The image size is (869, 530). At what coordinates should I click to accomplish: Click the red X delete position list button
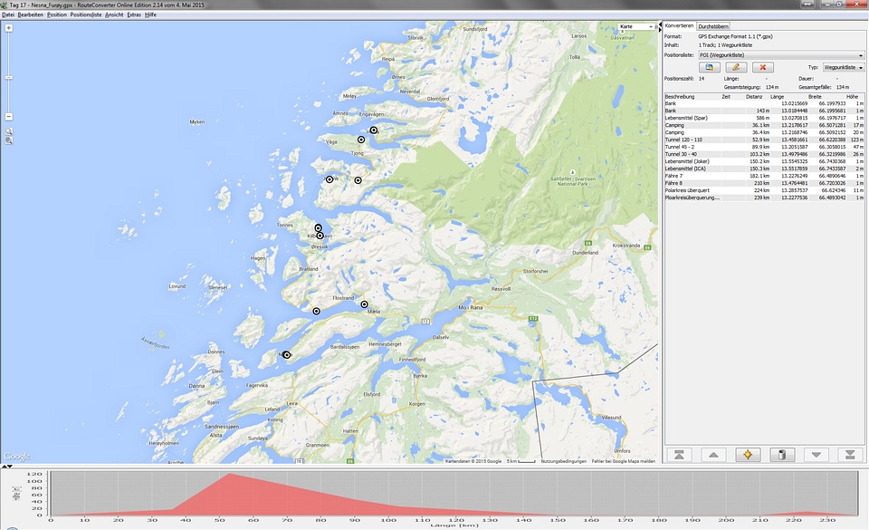coord(763,67)
